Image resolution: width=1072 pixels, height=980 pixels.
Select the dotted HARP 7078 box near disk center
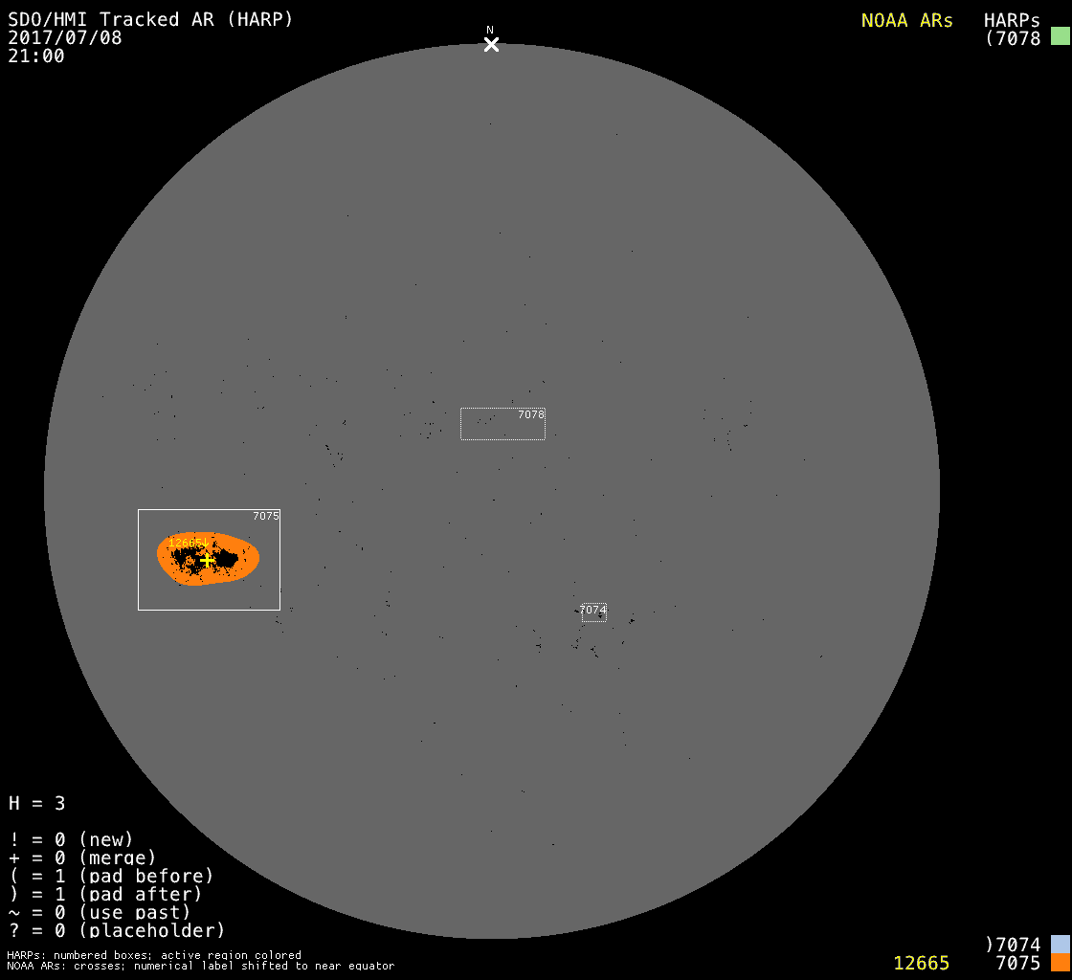[502, 424]
